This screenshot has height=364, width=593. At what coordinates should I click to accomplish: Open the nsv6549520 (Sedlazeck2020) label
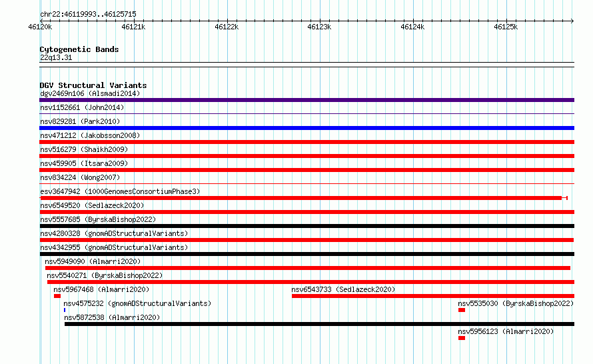coord(92,205)
